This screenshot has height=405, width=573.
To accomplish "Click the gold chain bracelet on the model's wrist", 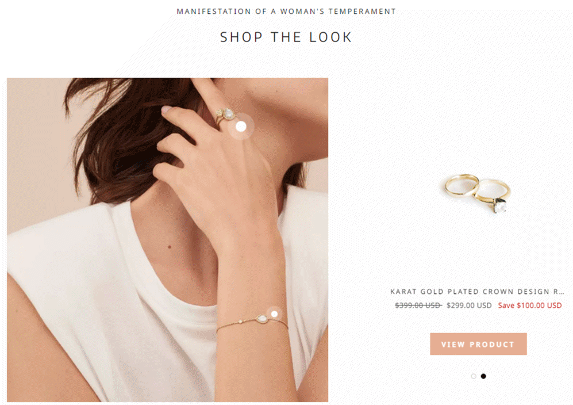I will point(252,322).
